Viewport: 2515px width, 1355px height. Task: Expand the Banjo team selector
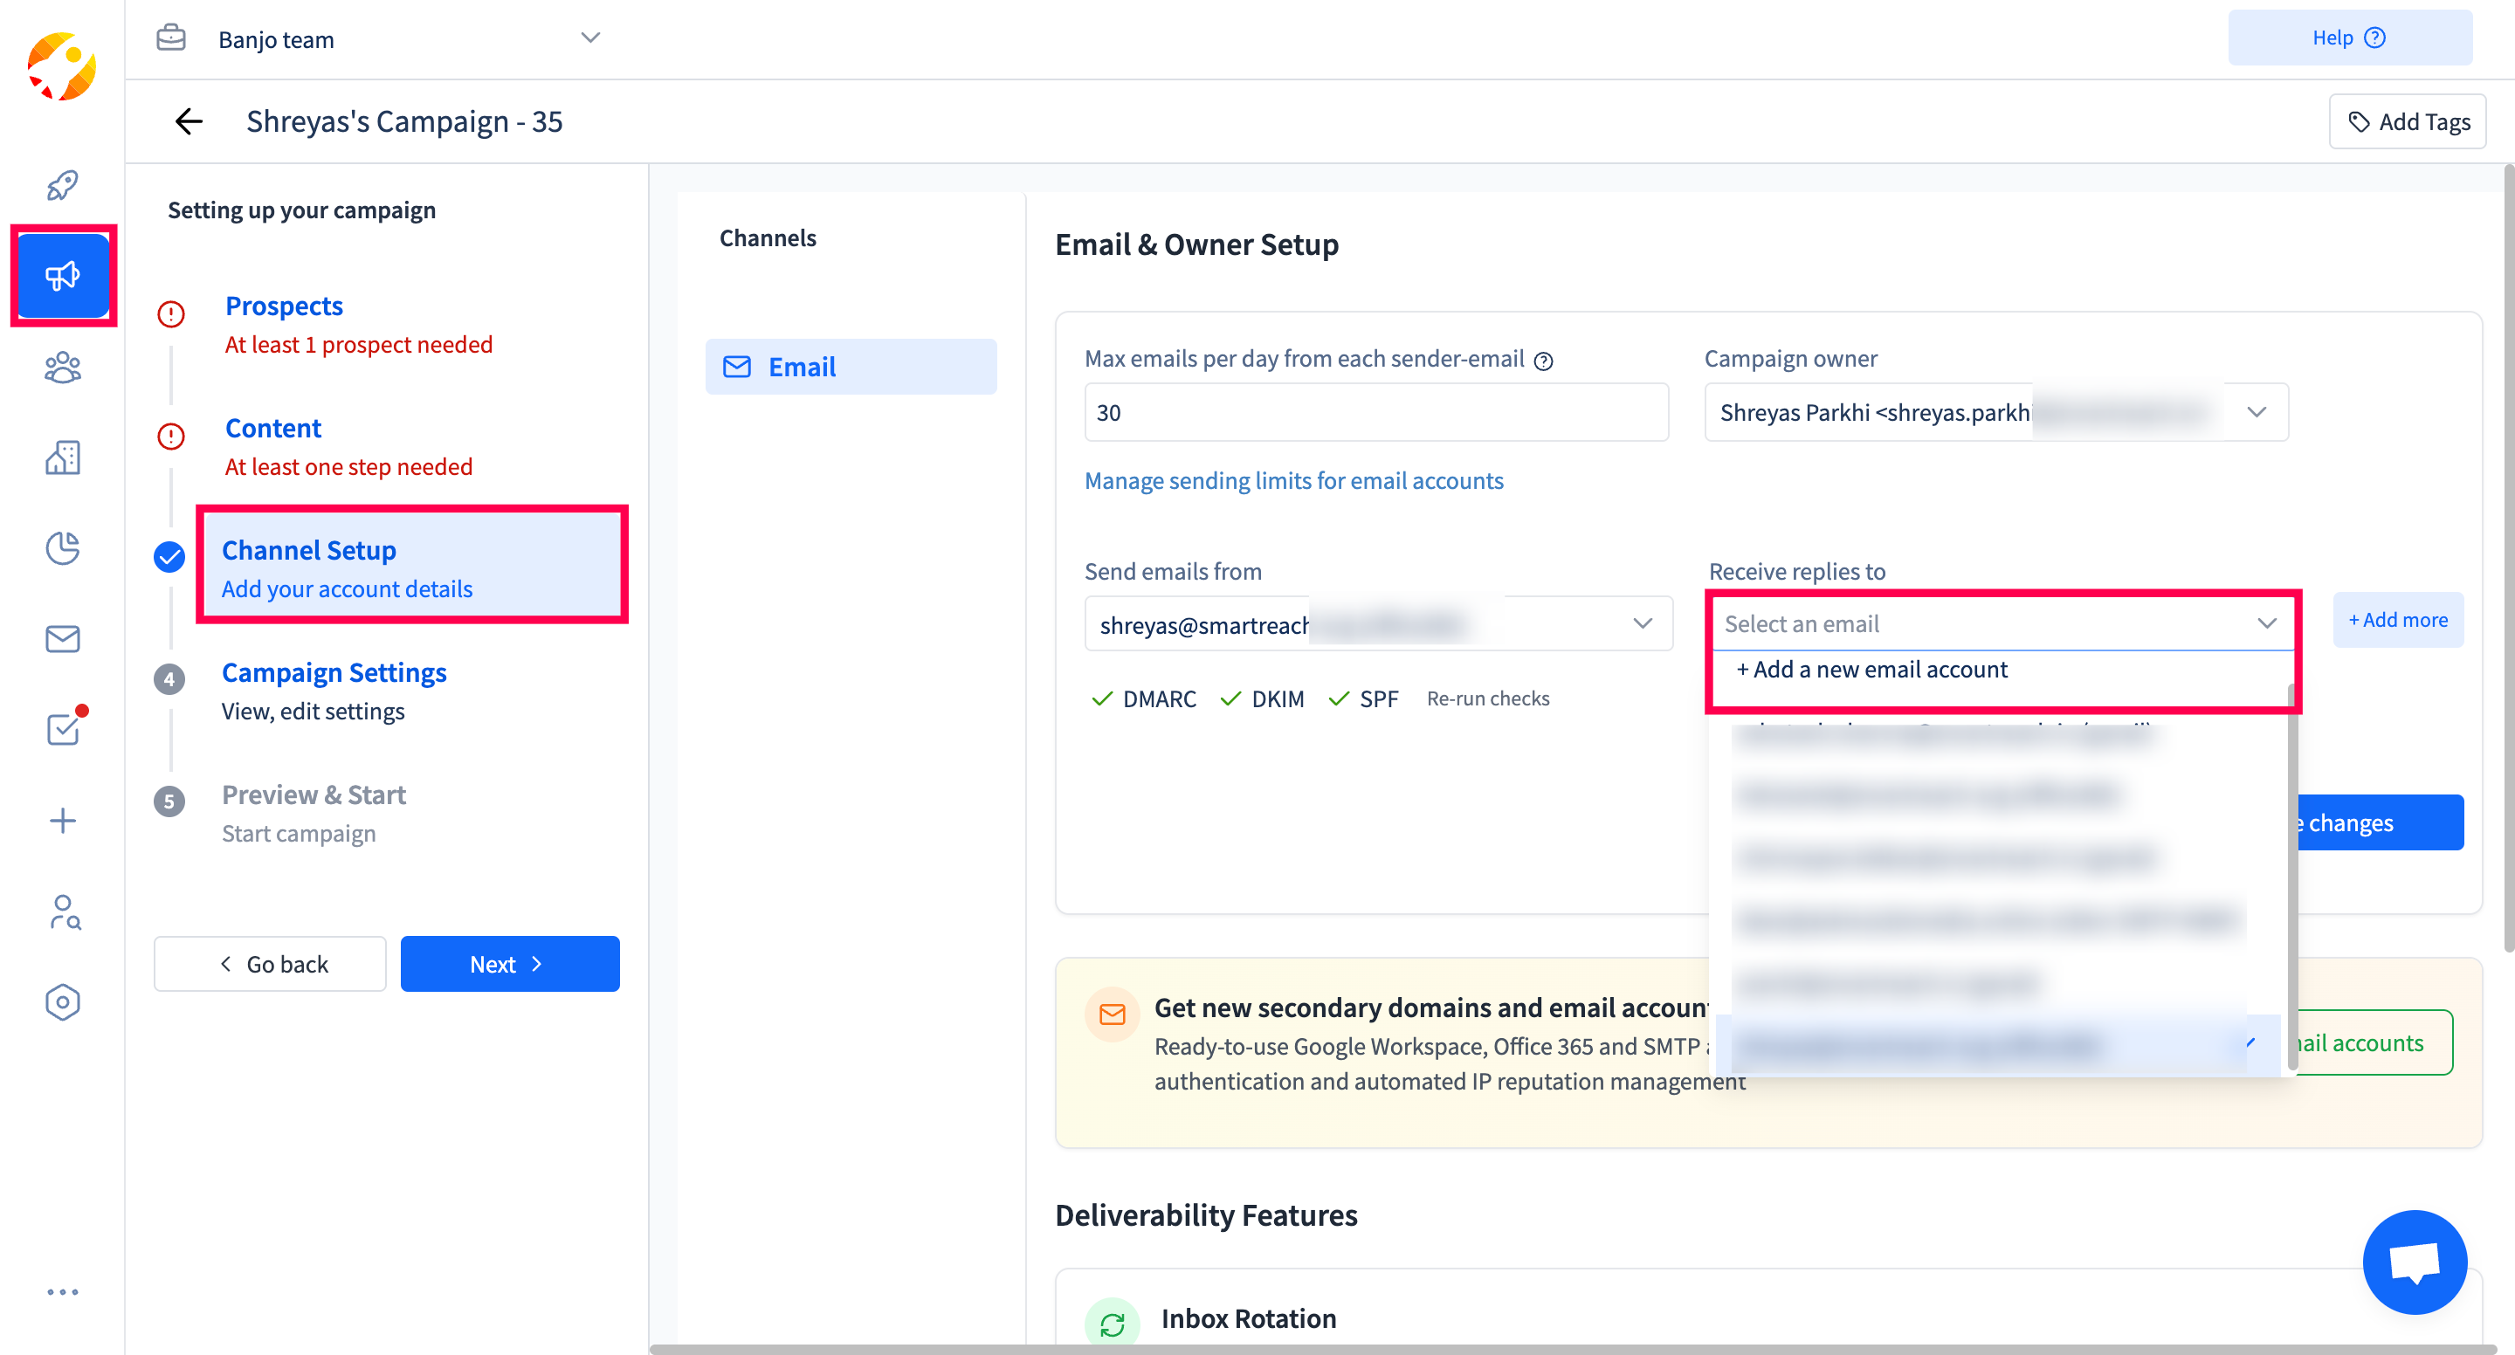589,39
